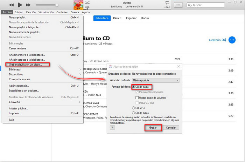Click the Buscar search field

point(206,5)
